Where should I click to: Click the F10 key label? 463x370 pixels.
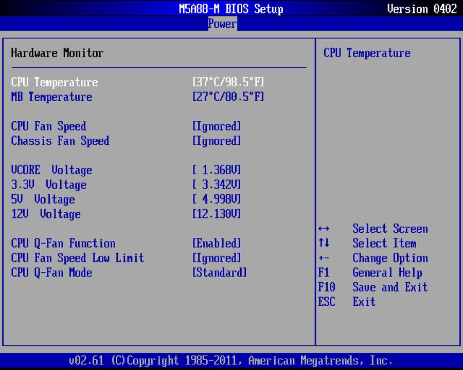pyautogui.click(x=327, y=287)
